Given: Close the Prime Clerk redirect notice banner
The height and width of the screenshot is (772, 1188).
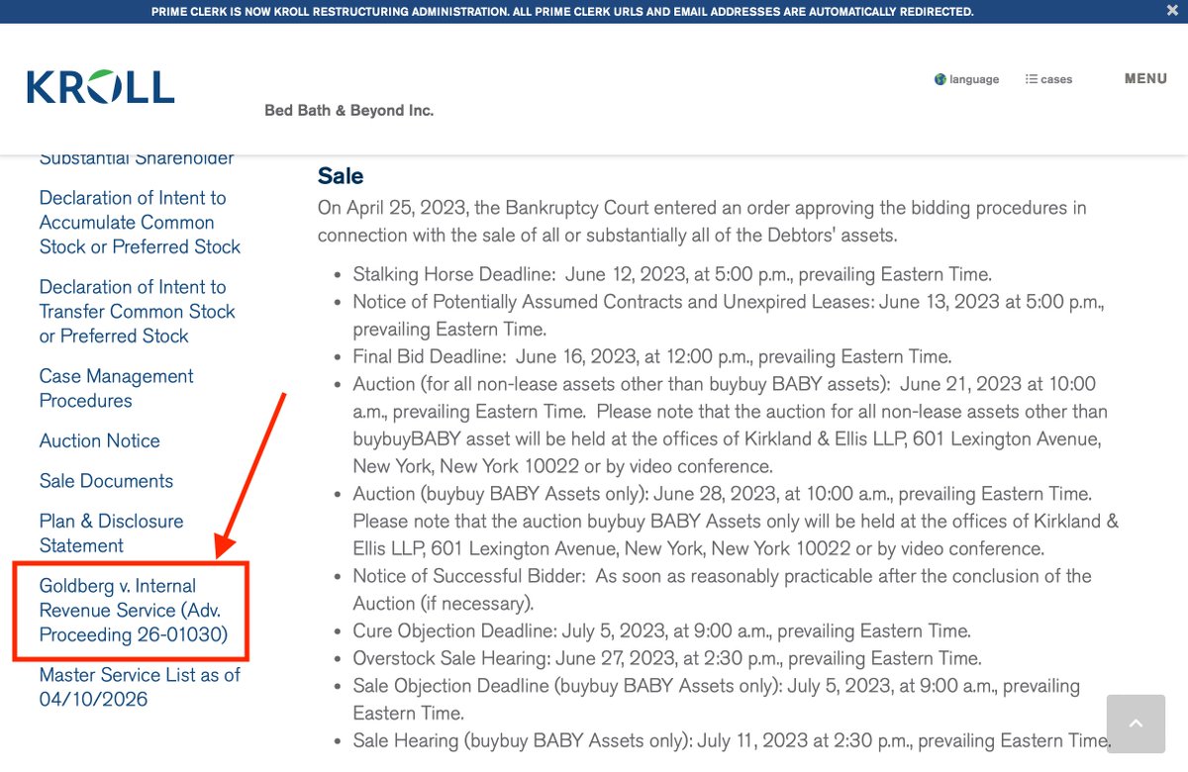Looking at the screenshot, I should [1172, 11].
